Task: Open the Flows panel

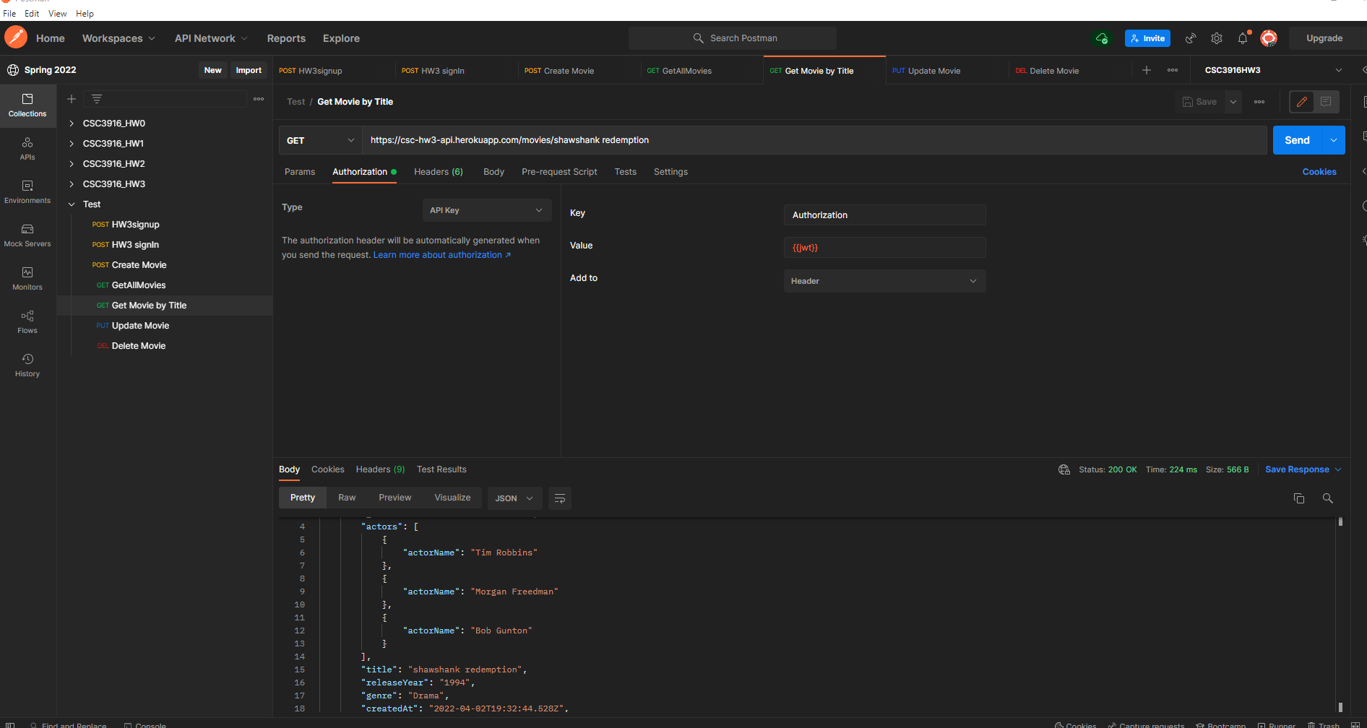Action: click(27, 322)
